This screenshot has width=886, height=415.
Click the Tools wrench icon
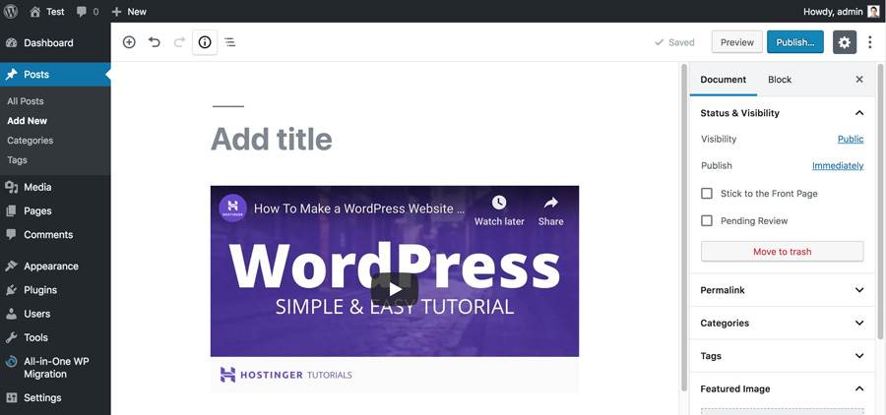click(11, 337)
